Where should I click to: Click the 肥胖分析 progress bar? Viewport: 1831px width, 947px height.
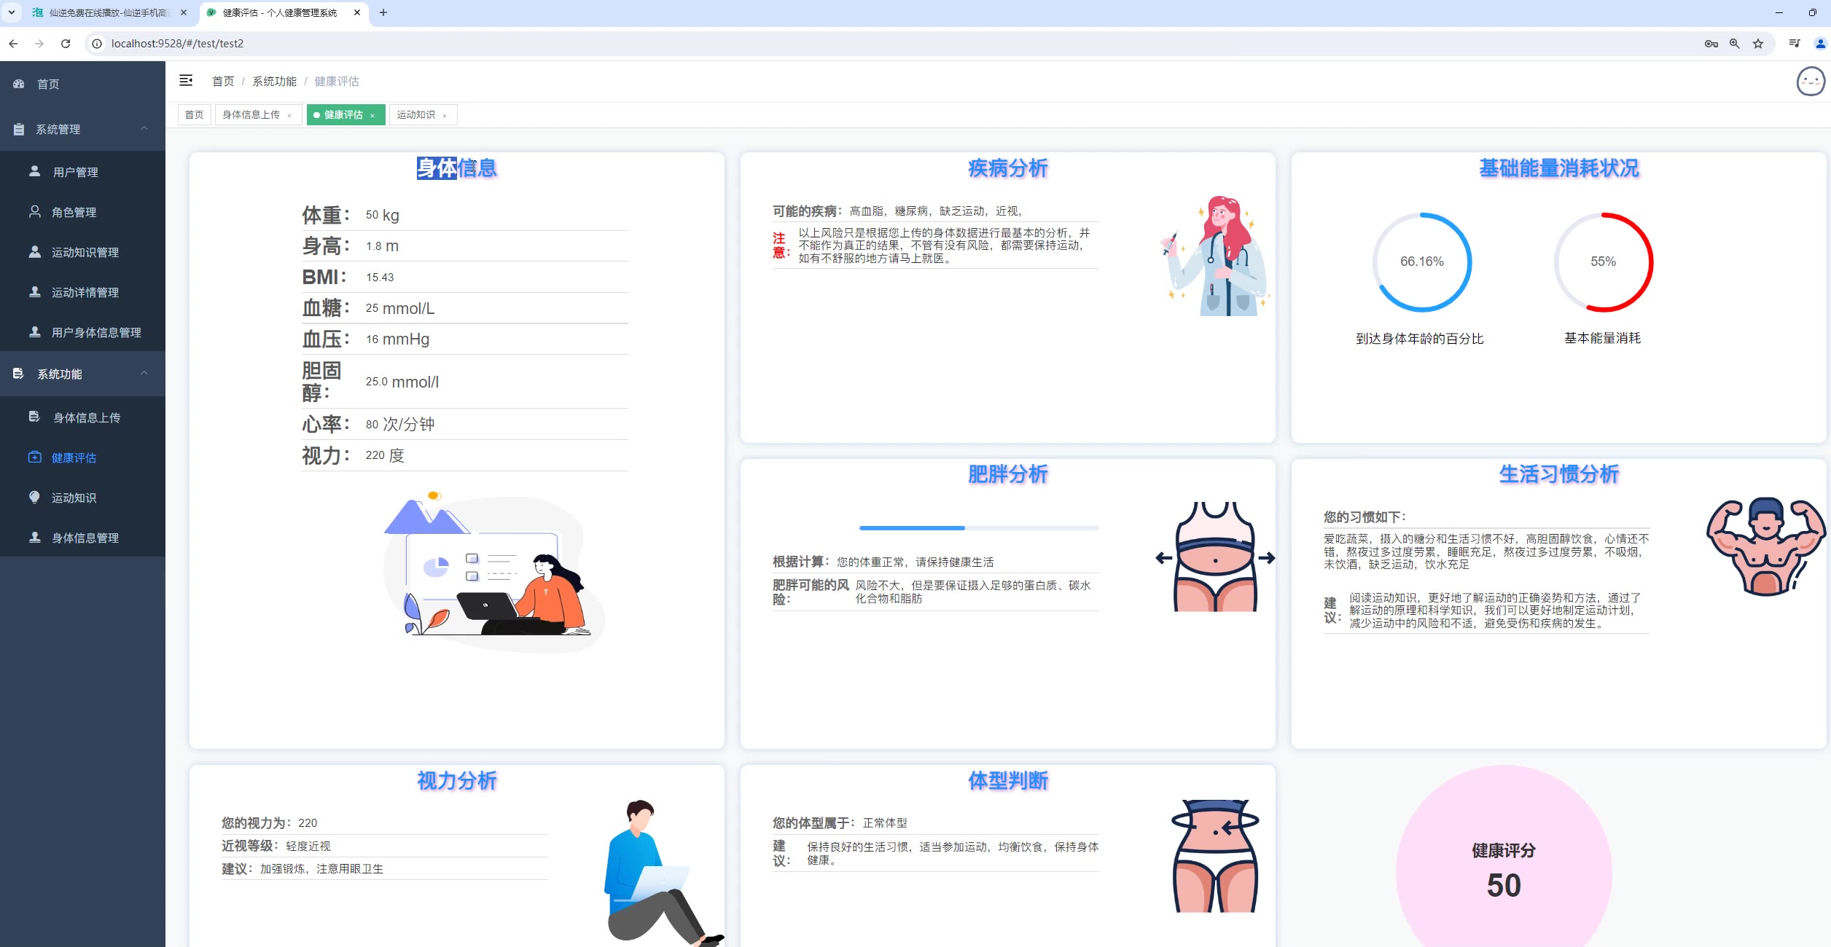tap(978, 527)
